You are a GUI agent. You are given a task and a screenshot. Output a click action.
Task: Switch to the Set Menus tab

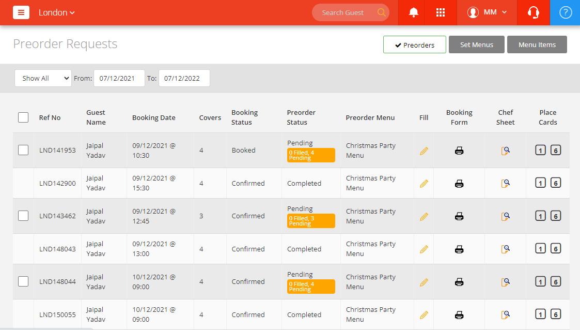476,44
